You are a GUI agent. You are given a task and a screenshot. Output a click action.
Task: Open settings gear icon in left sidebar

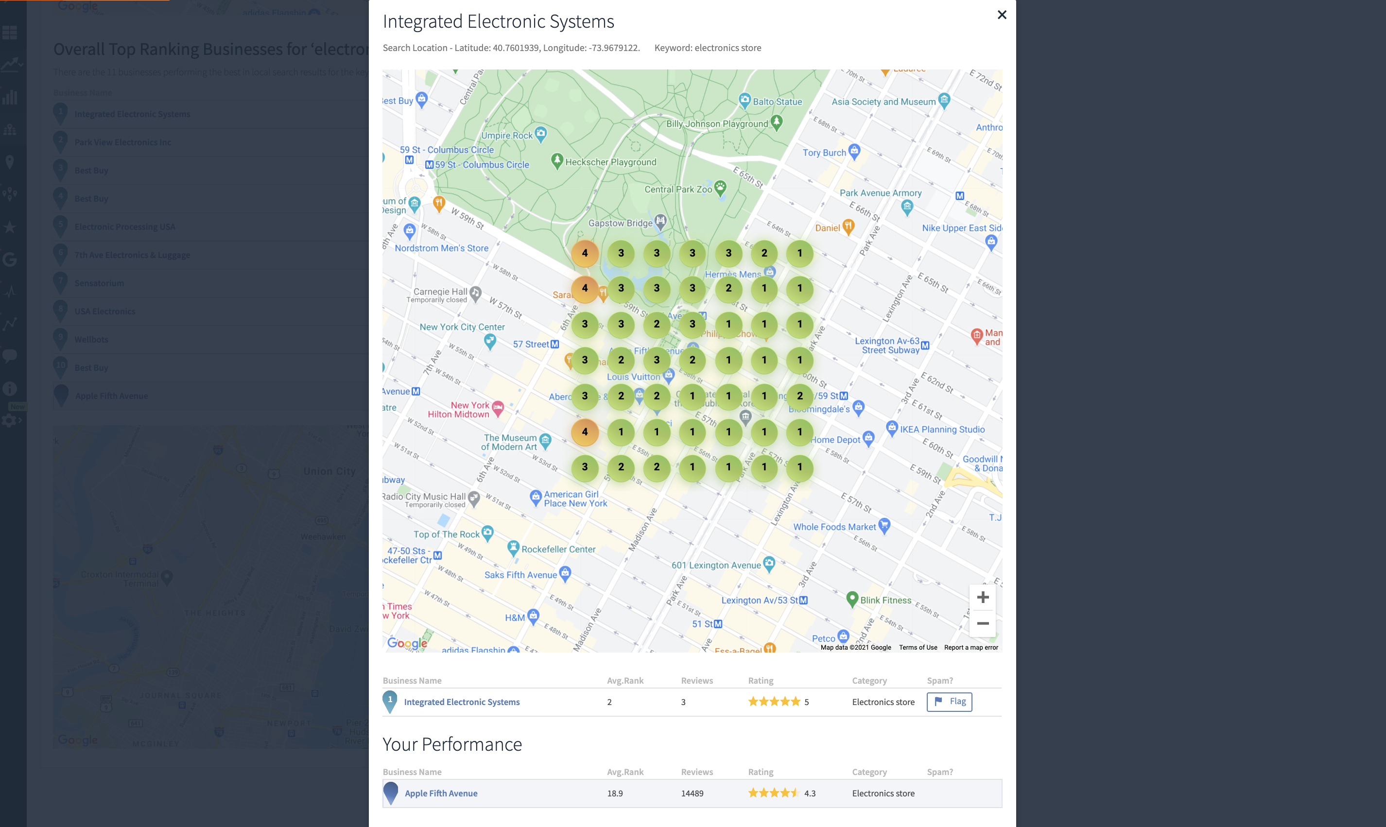click(x=9, y=421)
